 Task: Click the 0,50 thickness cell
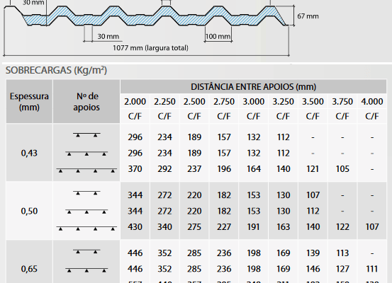pyautogui.click(x=29, y=211)
